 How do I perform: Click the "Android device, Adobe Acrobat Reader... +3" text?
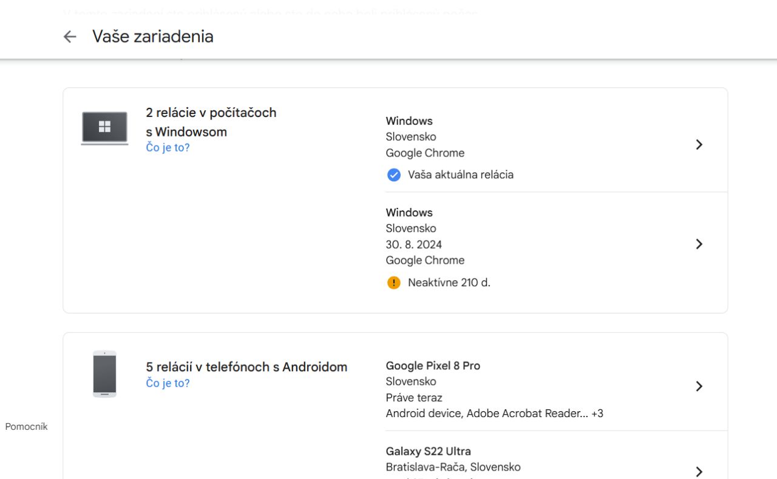coord(494,414)
